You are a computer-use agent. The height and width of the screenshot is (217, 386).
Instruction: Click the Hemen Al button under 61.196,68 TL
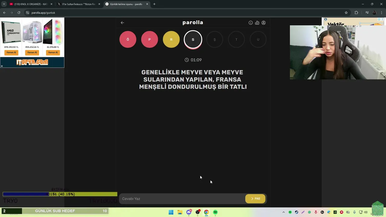(x=53, y=52)
